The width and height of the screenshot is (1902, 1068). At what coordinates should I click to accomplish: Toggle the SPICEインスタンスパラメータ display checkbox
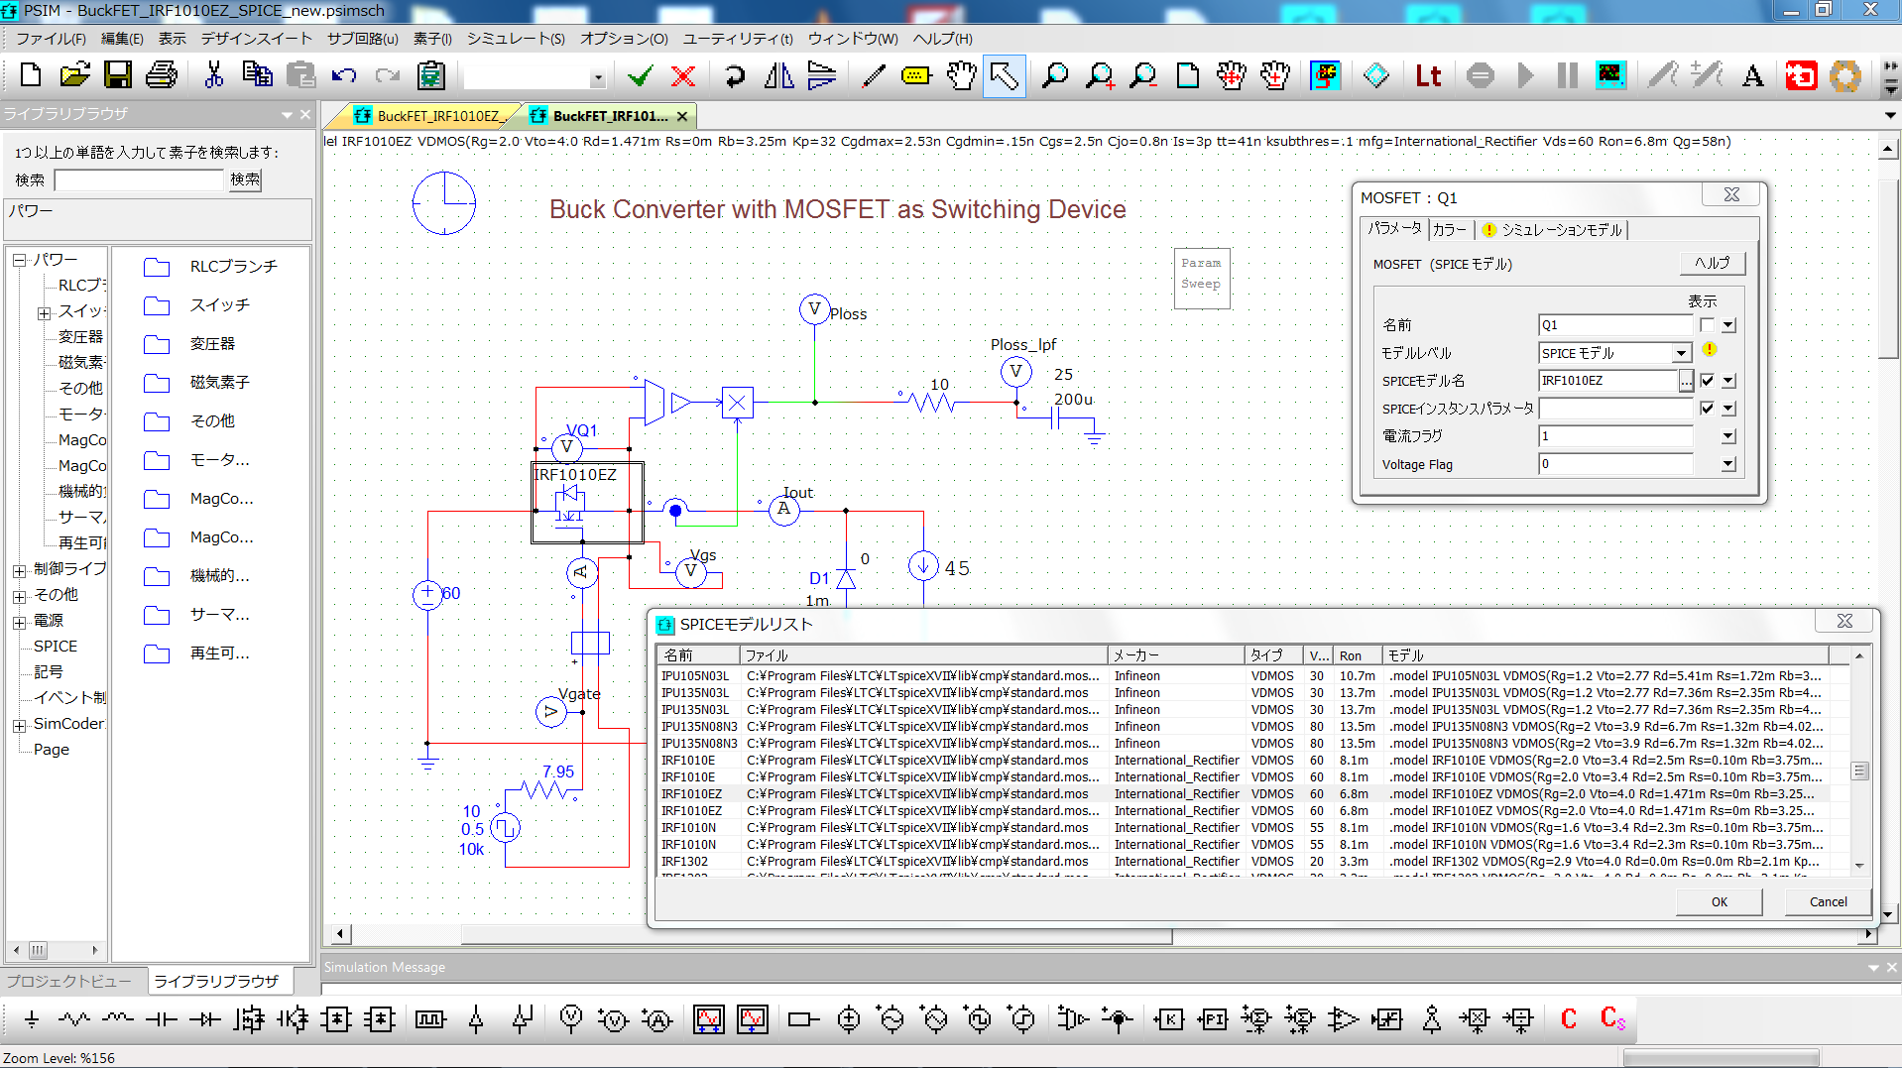(1708, 408)
